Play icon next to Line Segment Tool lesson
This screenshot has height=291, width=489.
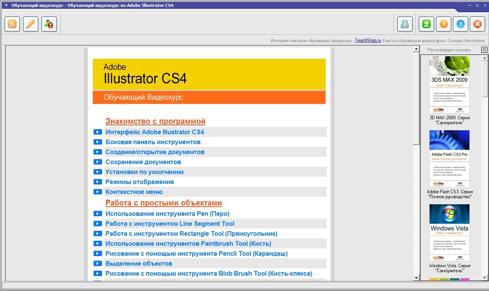98,224
